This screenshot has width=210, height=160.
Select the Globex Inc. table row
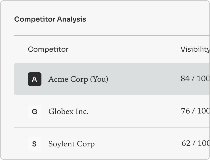pos(112,111)
